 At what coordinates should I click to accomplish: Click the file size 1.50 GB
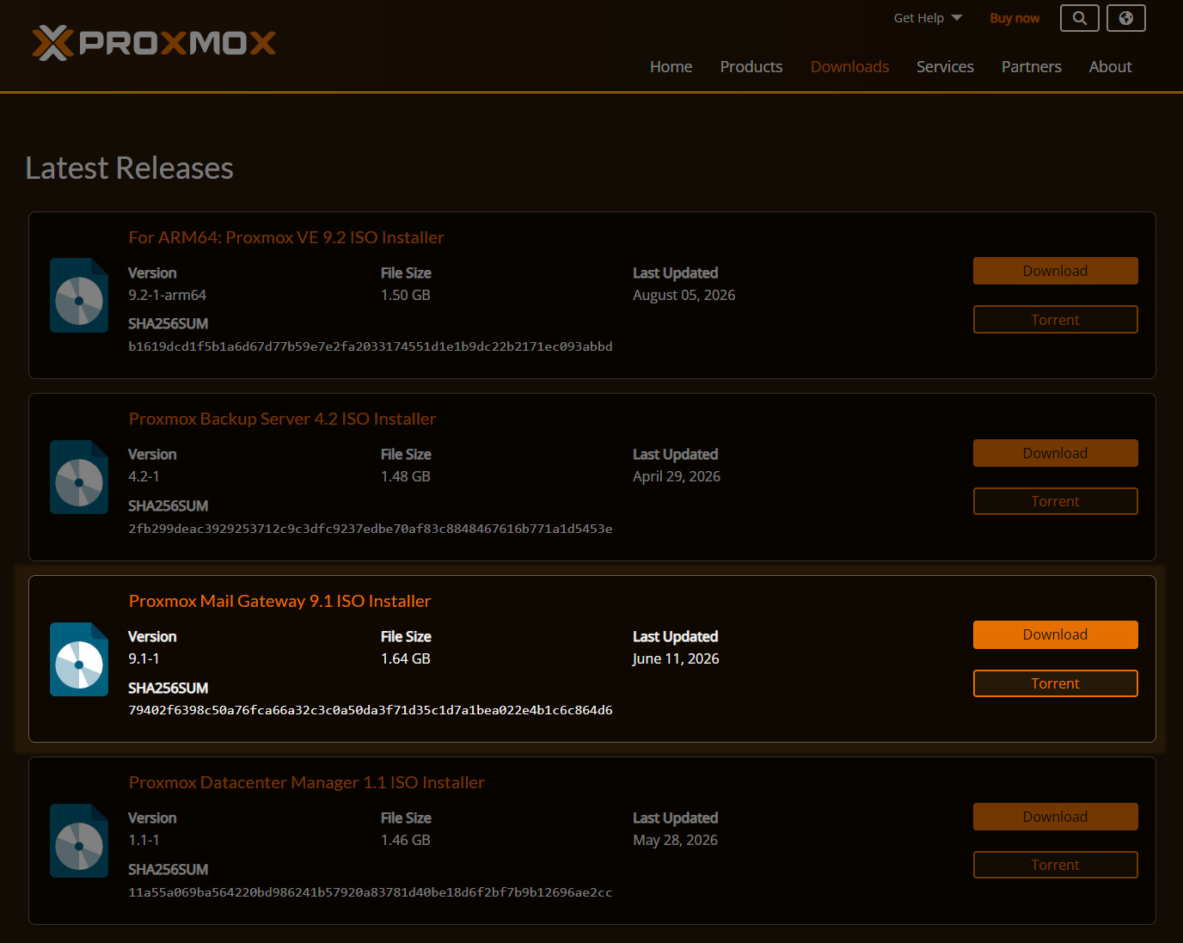point(406,295)
